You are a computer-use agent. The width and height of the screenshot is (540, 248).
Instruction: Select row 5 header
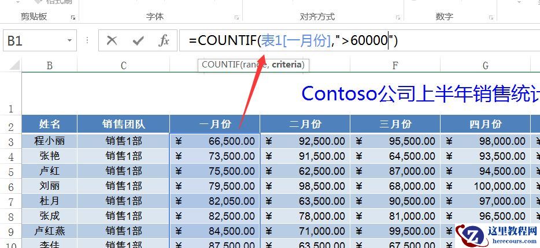click(10, 171)
